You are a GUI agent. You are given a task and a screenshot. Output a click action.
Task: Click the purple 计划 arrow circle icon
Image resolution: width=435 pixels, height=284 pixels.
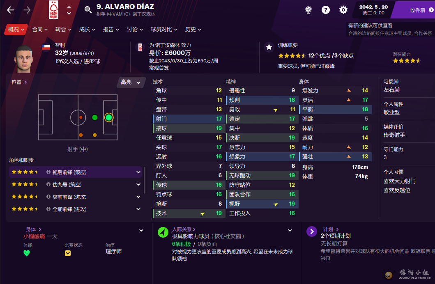pyautogui.click(x=311, y=231)
